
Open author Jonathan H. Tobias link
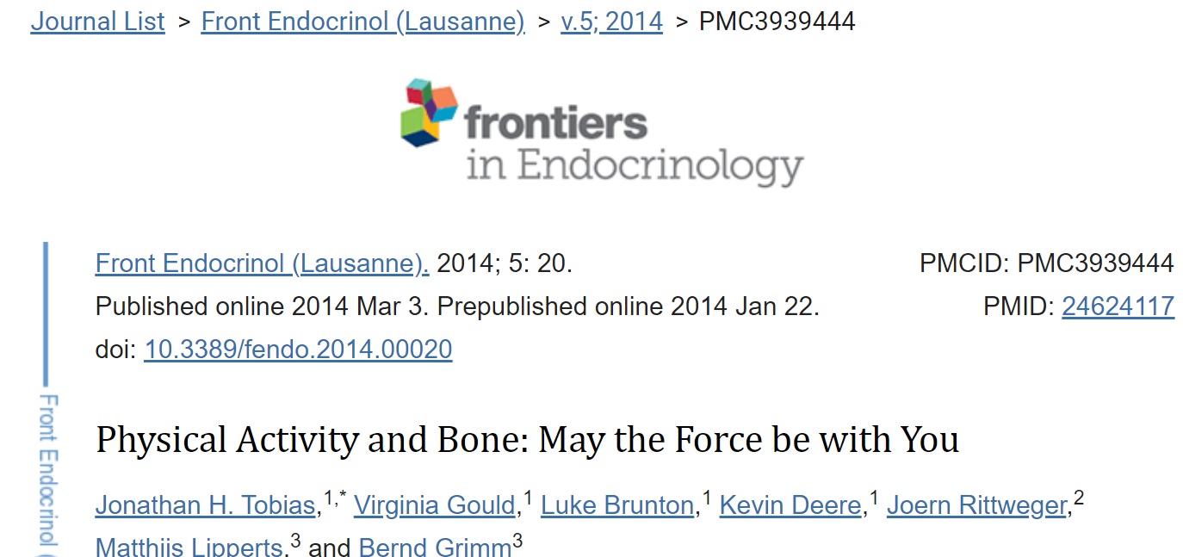click(205, 505)
